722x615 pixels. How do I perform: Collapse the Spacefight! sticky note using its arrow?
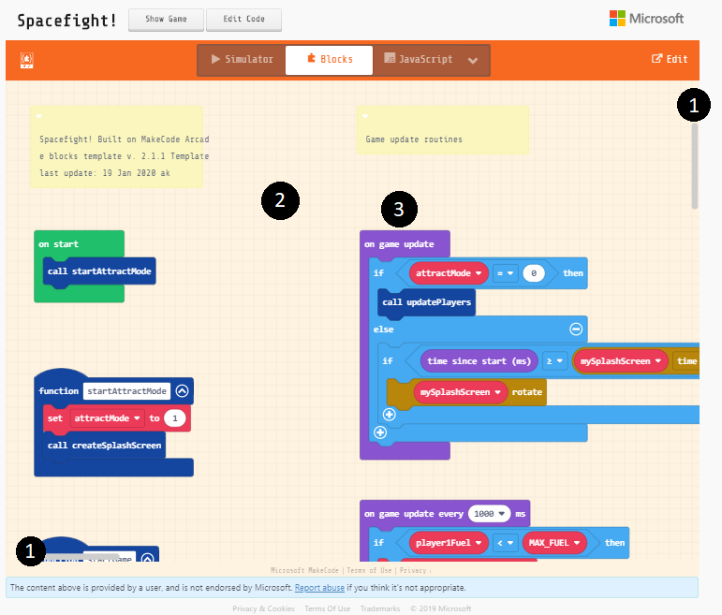point(38,116)
